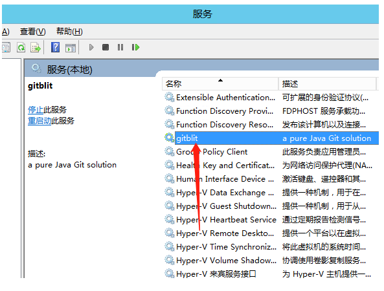Click the 重启动 link for gitblit

click(40, 121)
